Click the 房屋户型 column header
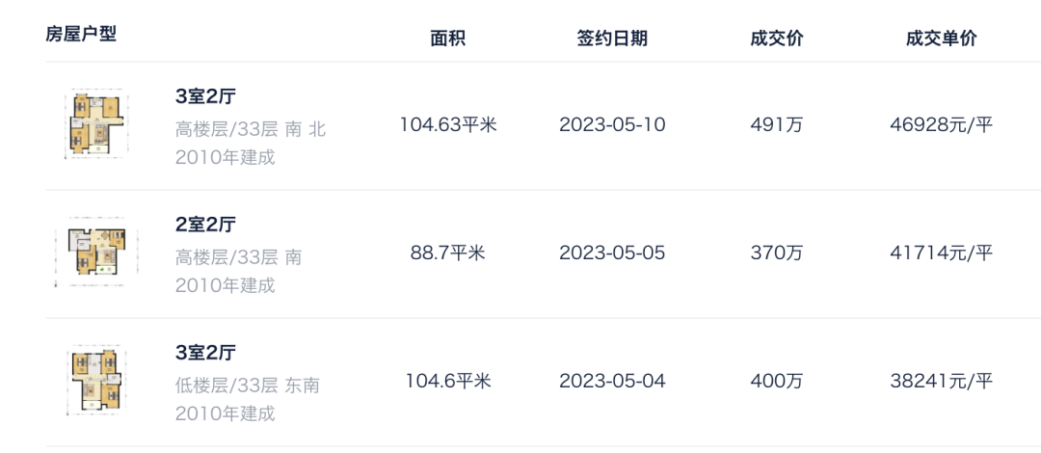 click(x=81, y=33)
